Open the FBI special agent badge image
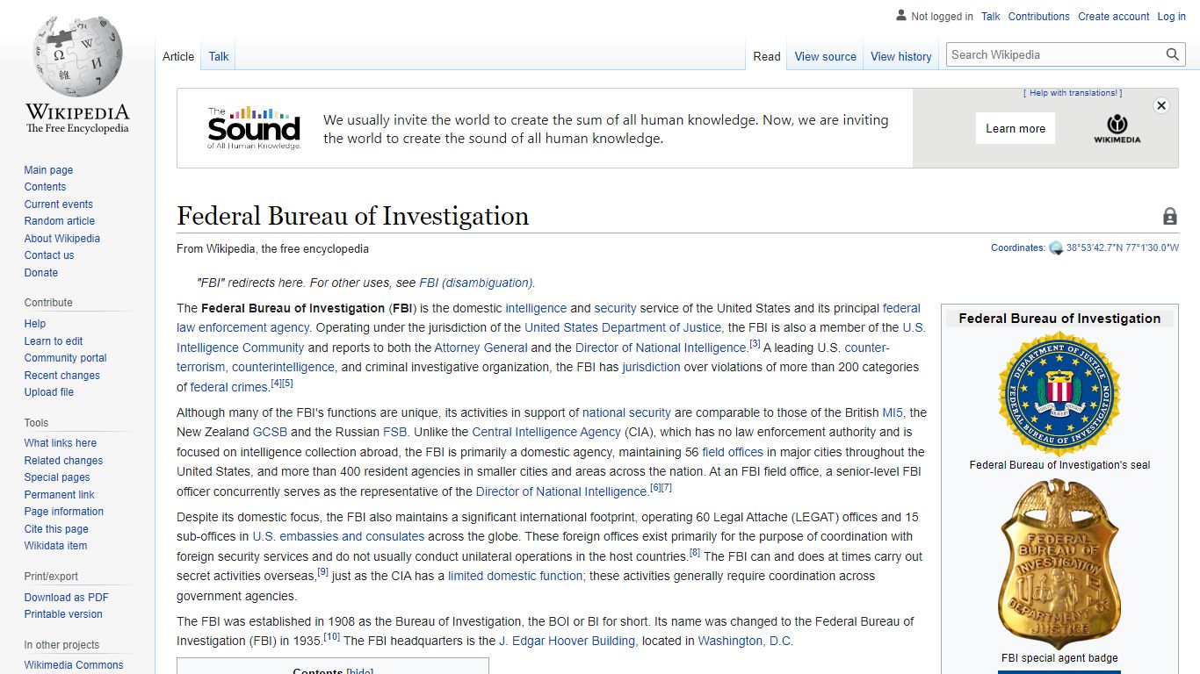The width and height of the screenshot is (1200, 674). 1059,564
